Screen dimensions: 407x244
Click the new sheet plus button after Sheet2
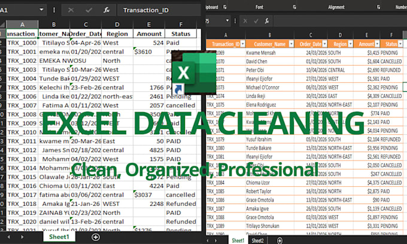click(280, 240)
